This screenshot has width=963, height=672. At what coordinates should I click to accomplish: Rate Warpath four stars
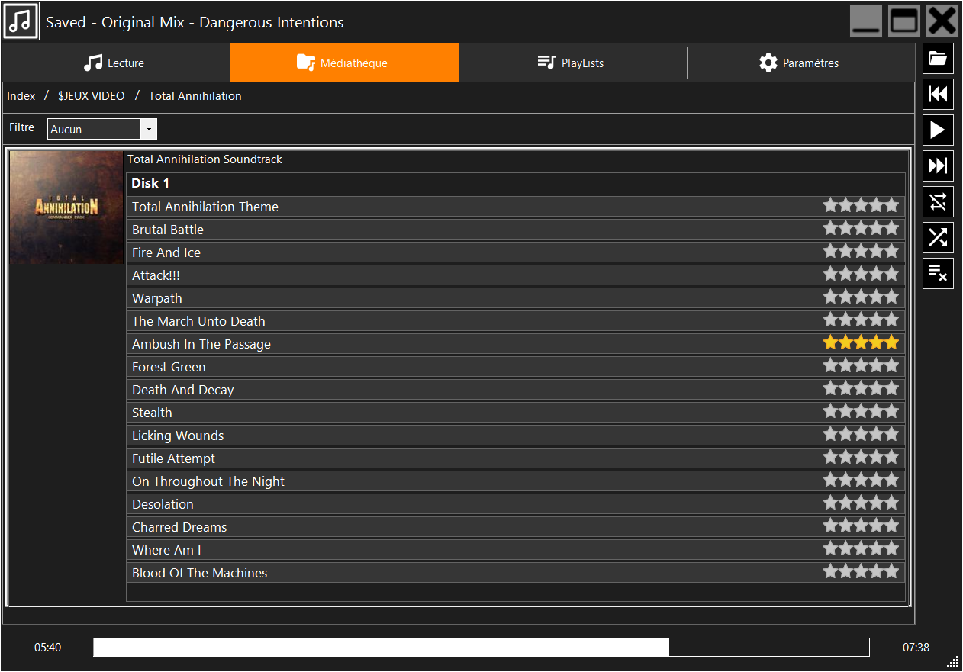coord(876,297)
